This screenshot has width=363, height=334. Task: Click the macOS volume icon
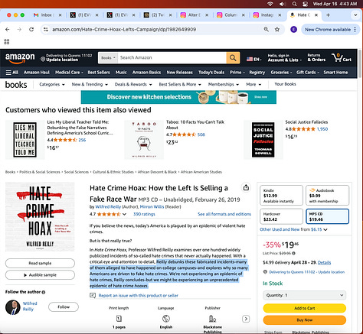click(x=282, y=4)
